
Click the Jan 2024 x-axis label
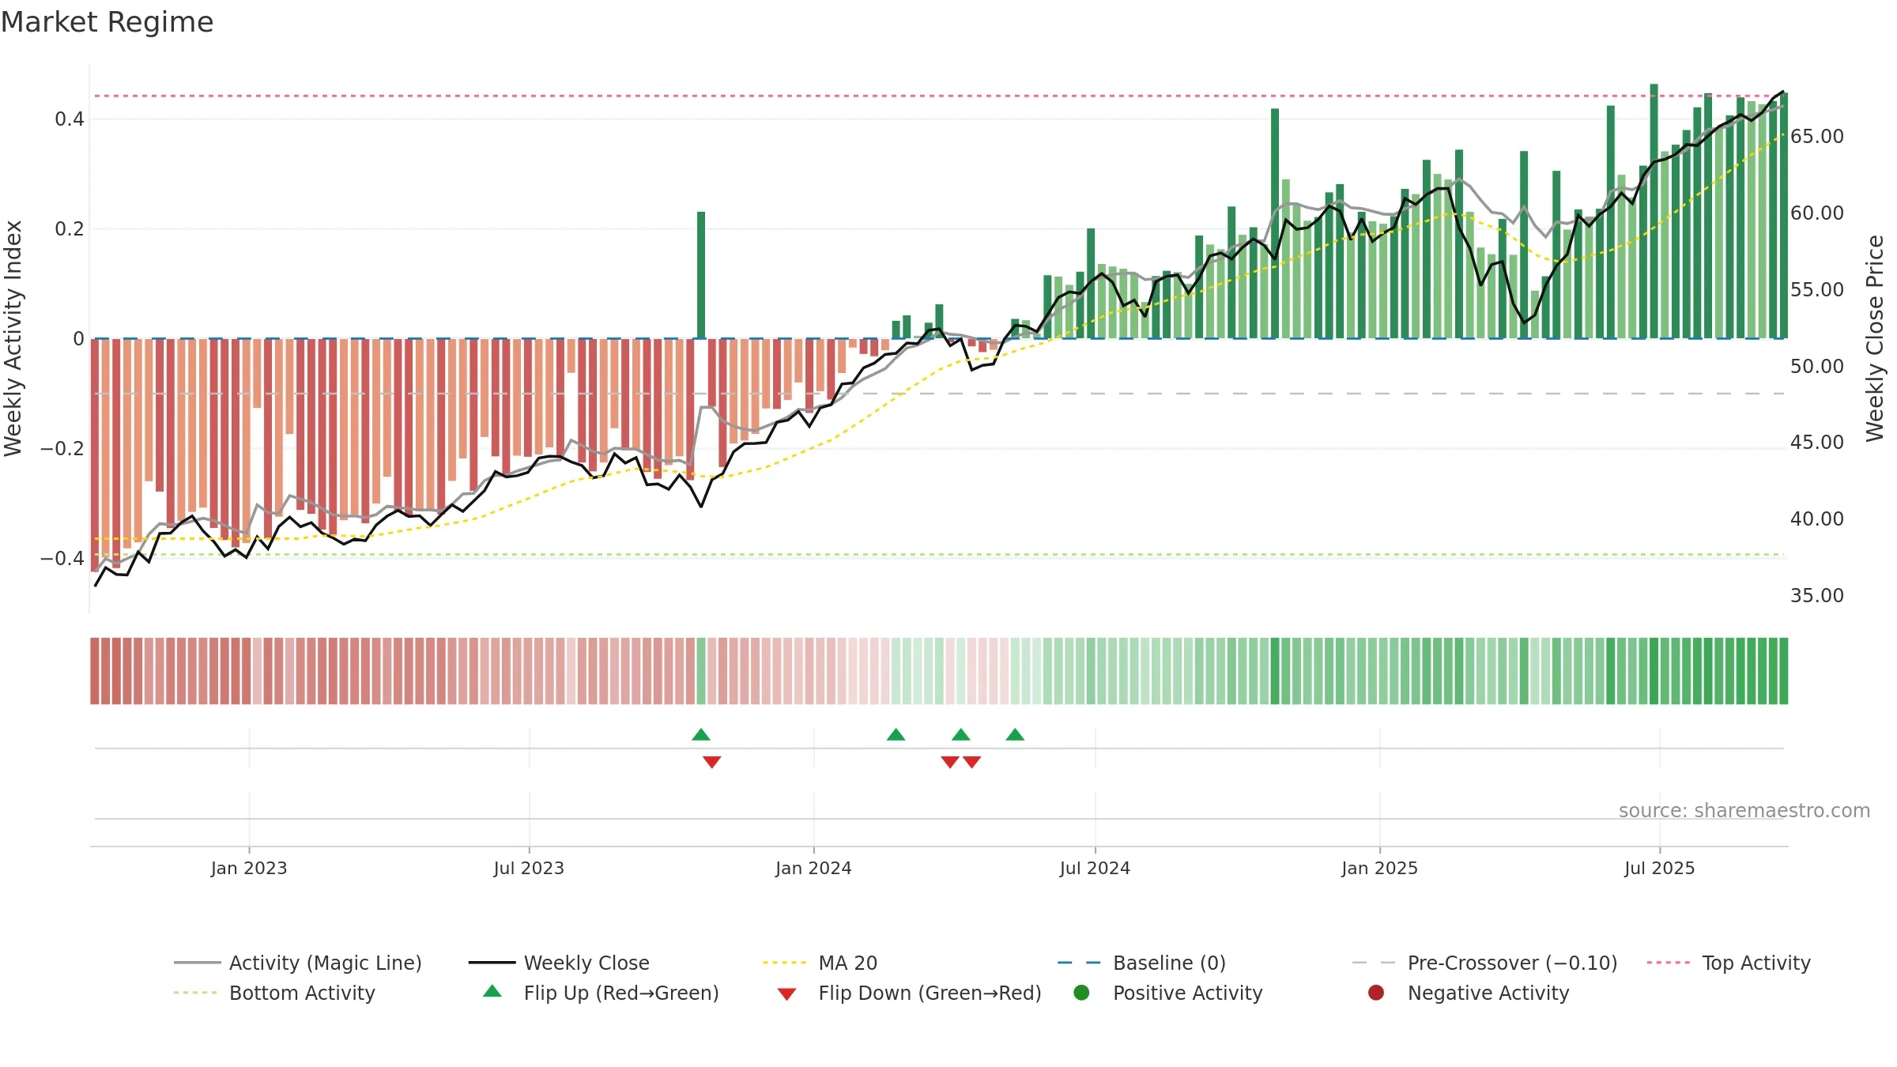(813, 868)
